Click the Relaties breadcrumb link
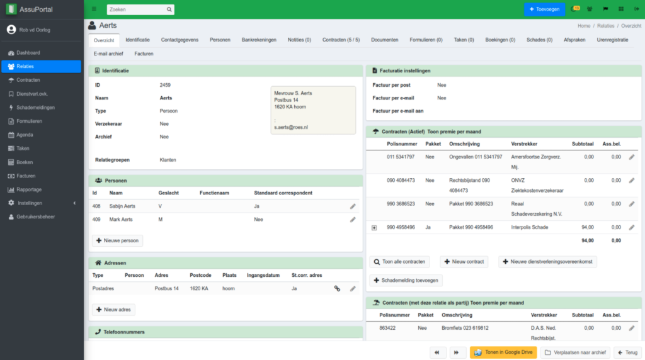This screenshot has height=360, width=645. (605, 26)
